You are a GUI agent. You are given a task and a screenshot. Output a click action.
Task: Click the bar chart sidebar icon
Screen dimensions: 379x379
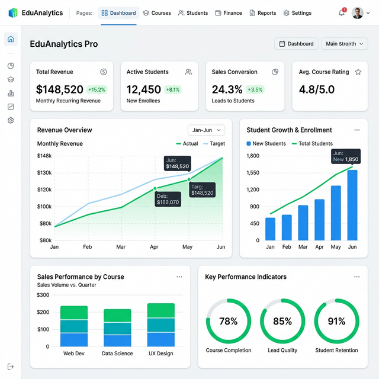[x=11, y=93]
